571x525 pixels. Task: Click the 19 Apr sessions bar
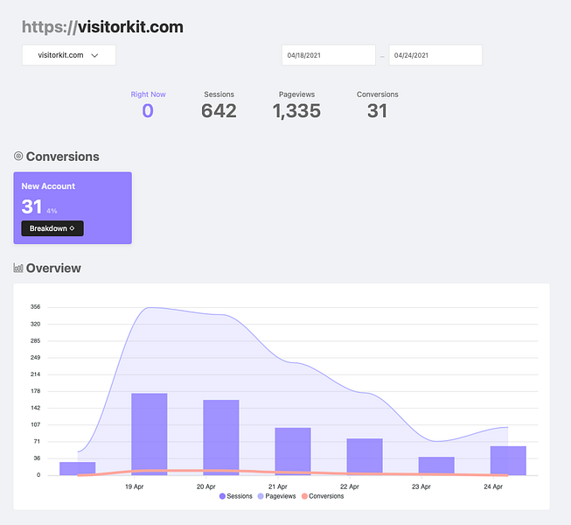pos(150,434)
